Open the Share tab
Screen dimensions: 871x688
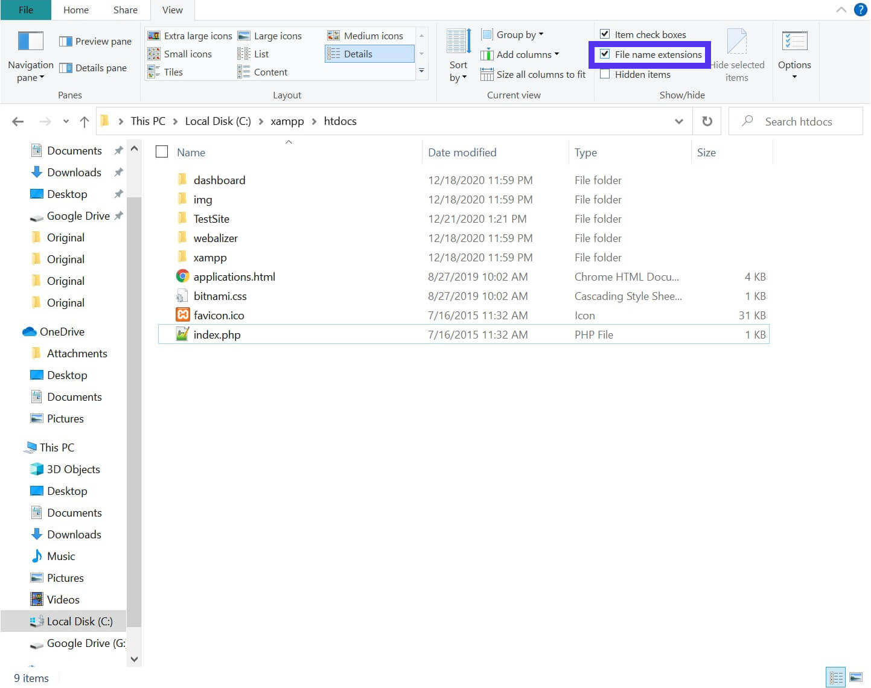[x=125, y=10]
